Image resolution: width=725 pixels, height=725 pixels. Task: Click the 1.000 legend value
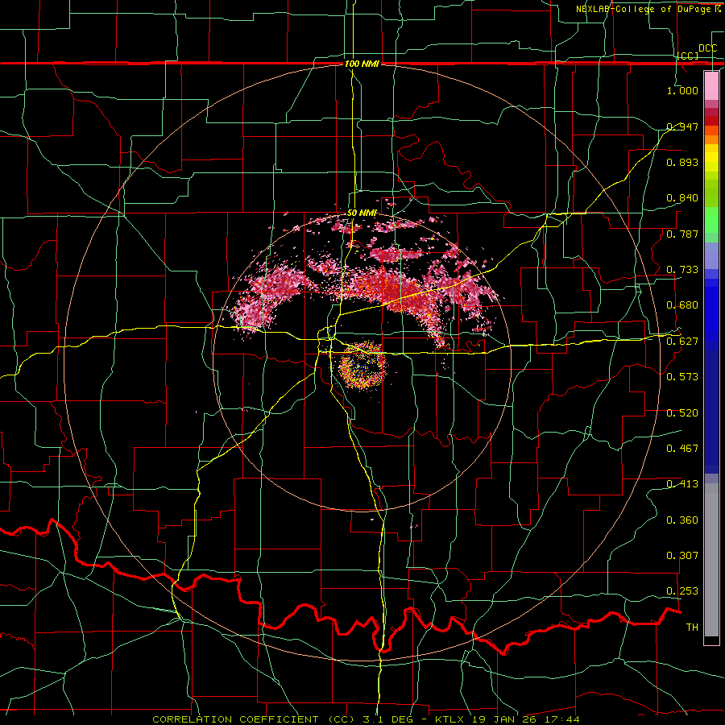[x=682, y=90]
